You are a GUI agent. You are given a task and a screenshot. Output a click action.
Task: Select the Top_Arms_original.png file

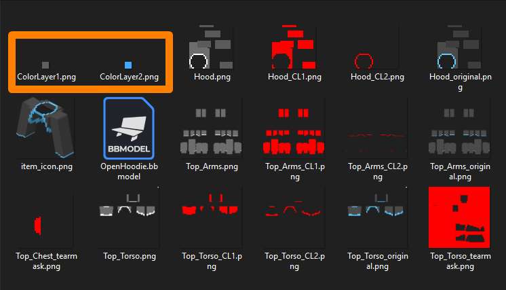459,132
